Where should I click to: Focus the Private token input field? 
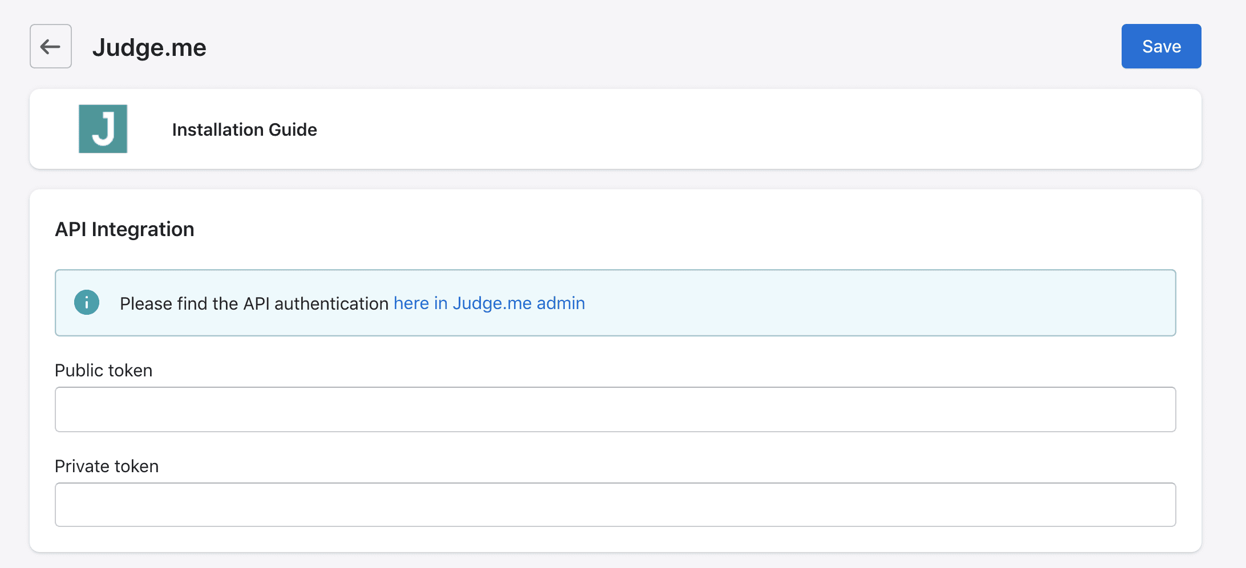tap(615, 505)
